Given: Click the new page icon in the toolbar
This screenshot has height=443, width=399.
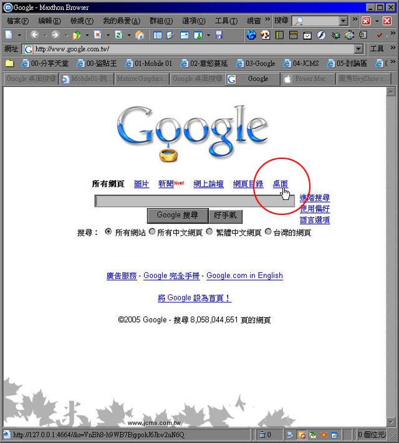Looking at the screenshot, I should coord(9,35).
